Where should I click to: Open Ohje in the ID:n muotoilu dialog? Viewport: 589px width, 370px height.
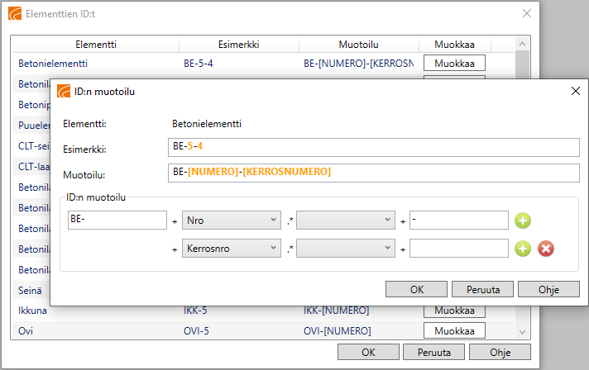pos(548,289)
